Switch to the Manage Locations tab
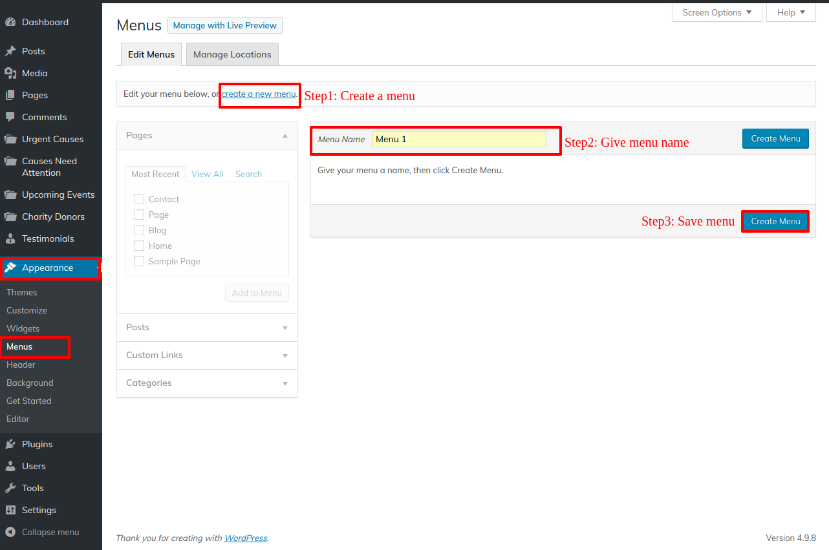 point(232,54)
